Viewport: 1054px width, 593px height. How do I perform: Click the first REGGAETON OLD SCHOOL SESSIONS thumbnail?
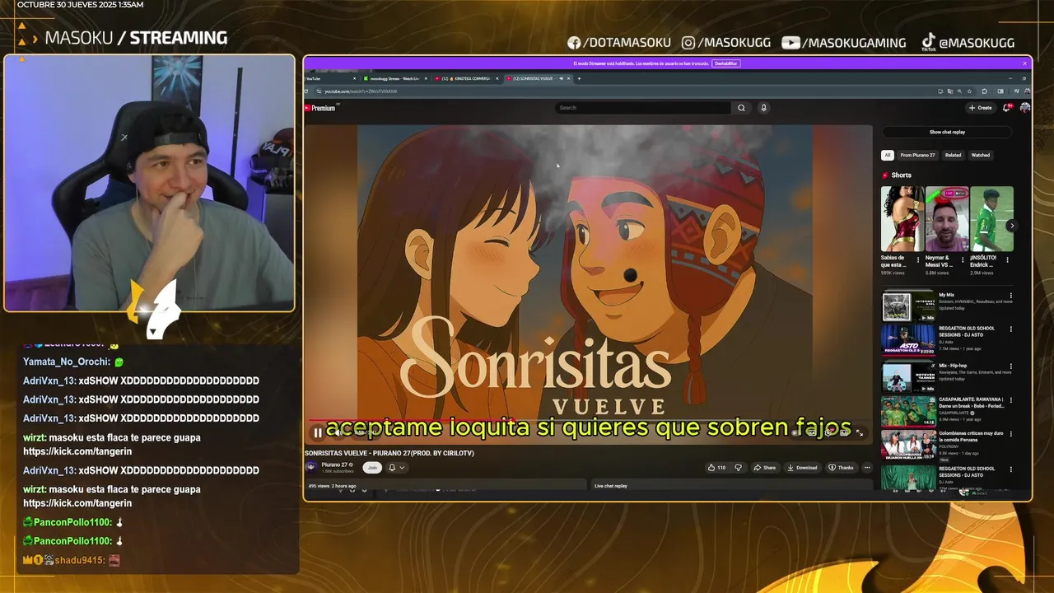point(908,341)
